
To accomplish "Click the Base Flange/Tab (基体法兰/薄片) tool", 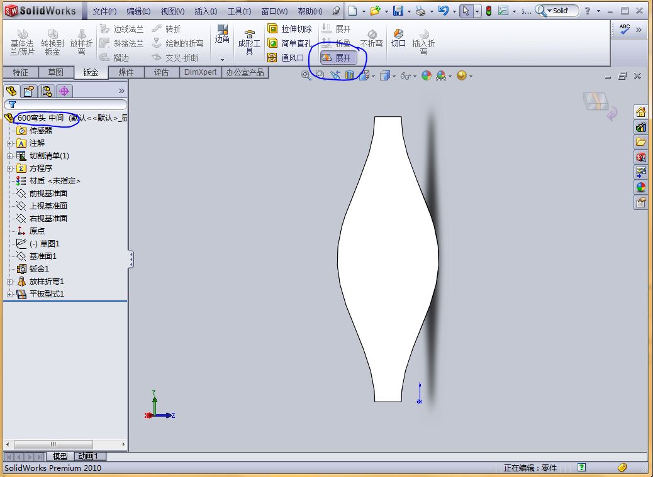I will (x=22, y=42).
